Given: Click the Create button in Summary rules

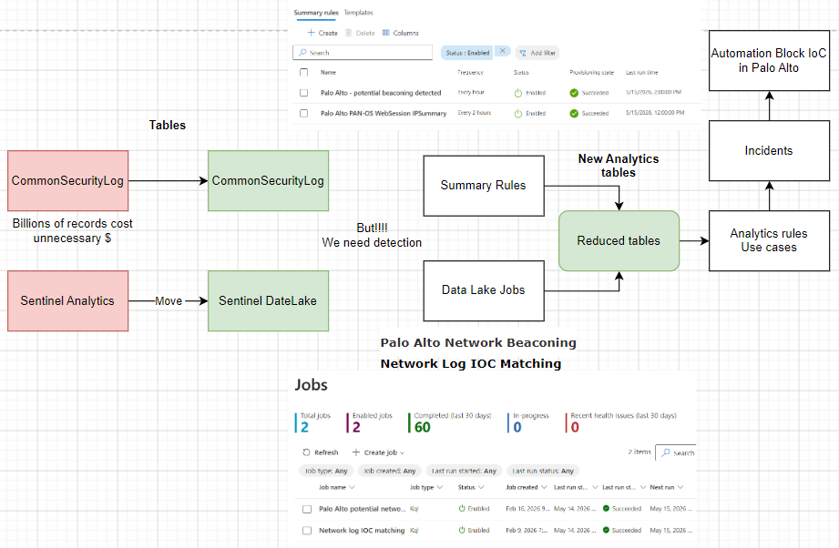Looking at the screenshot, I should pos(322,33).
